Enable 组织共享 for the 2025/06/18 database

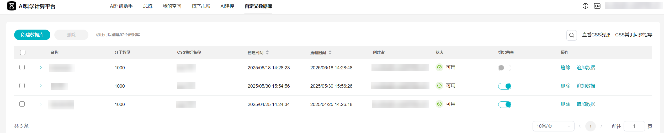click(x=504, y=68)
